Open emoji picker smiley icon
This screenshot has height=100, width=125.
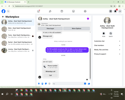(x=85, y=83)
